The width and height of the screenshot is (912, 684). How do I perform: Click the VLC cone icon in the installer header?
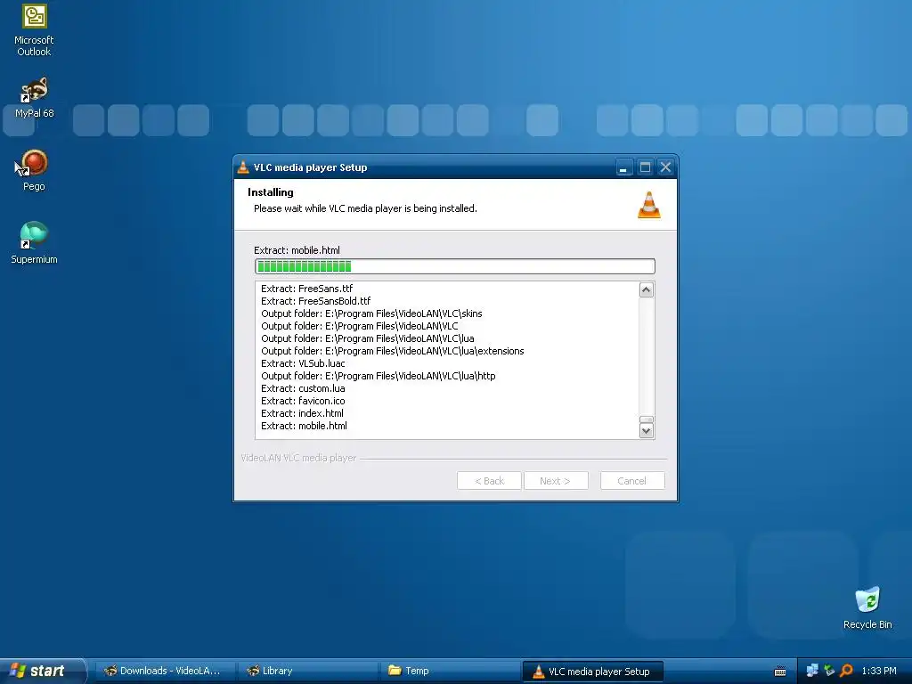click(x=649, y=205)
